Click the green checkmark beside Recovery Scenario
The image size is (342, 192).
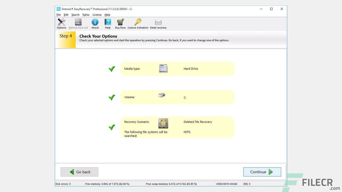[112, 127]
